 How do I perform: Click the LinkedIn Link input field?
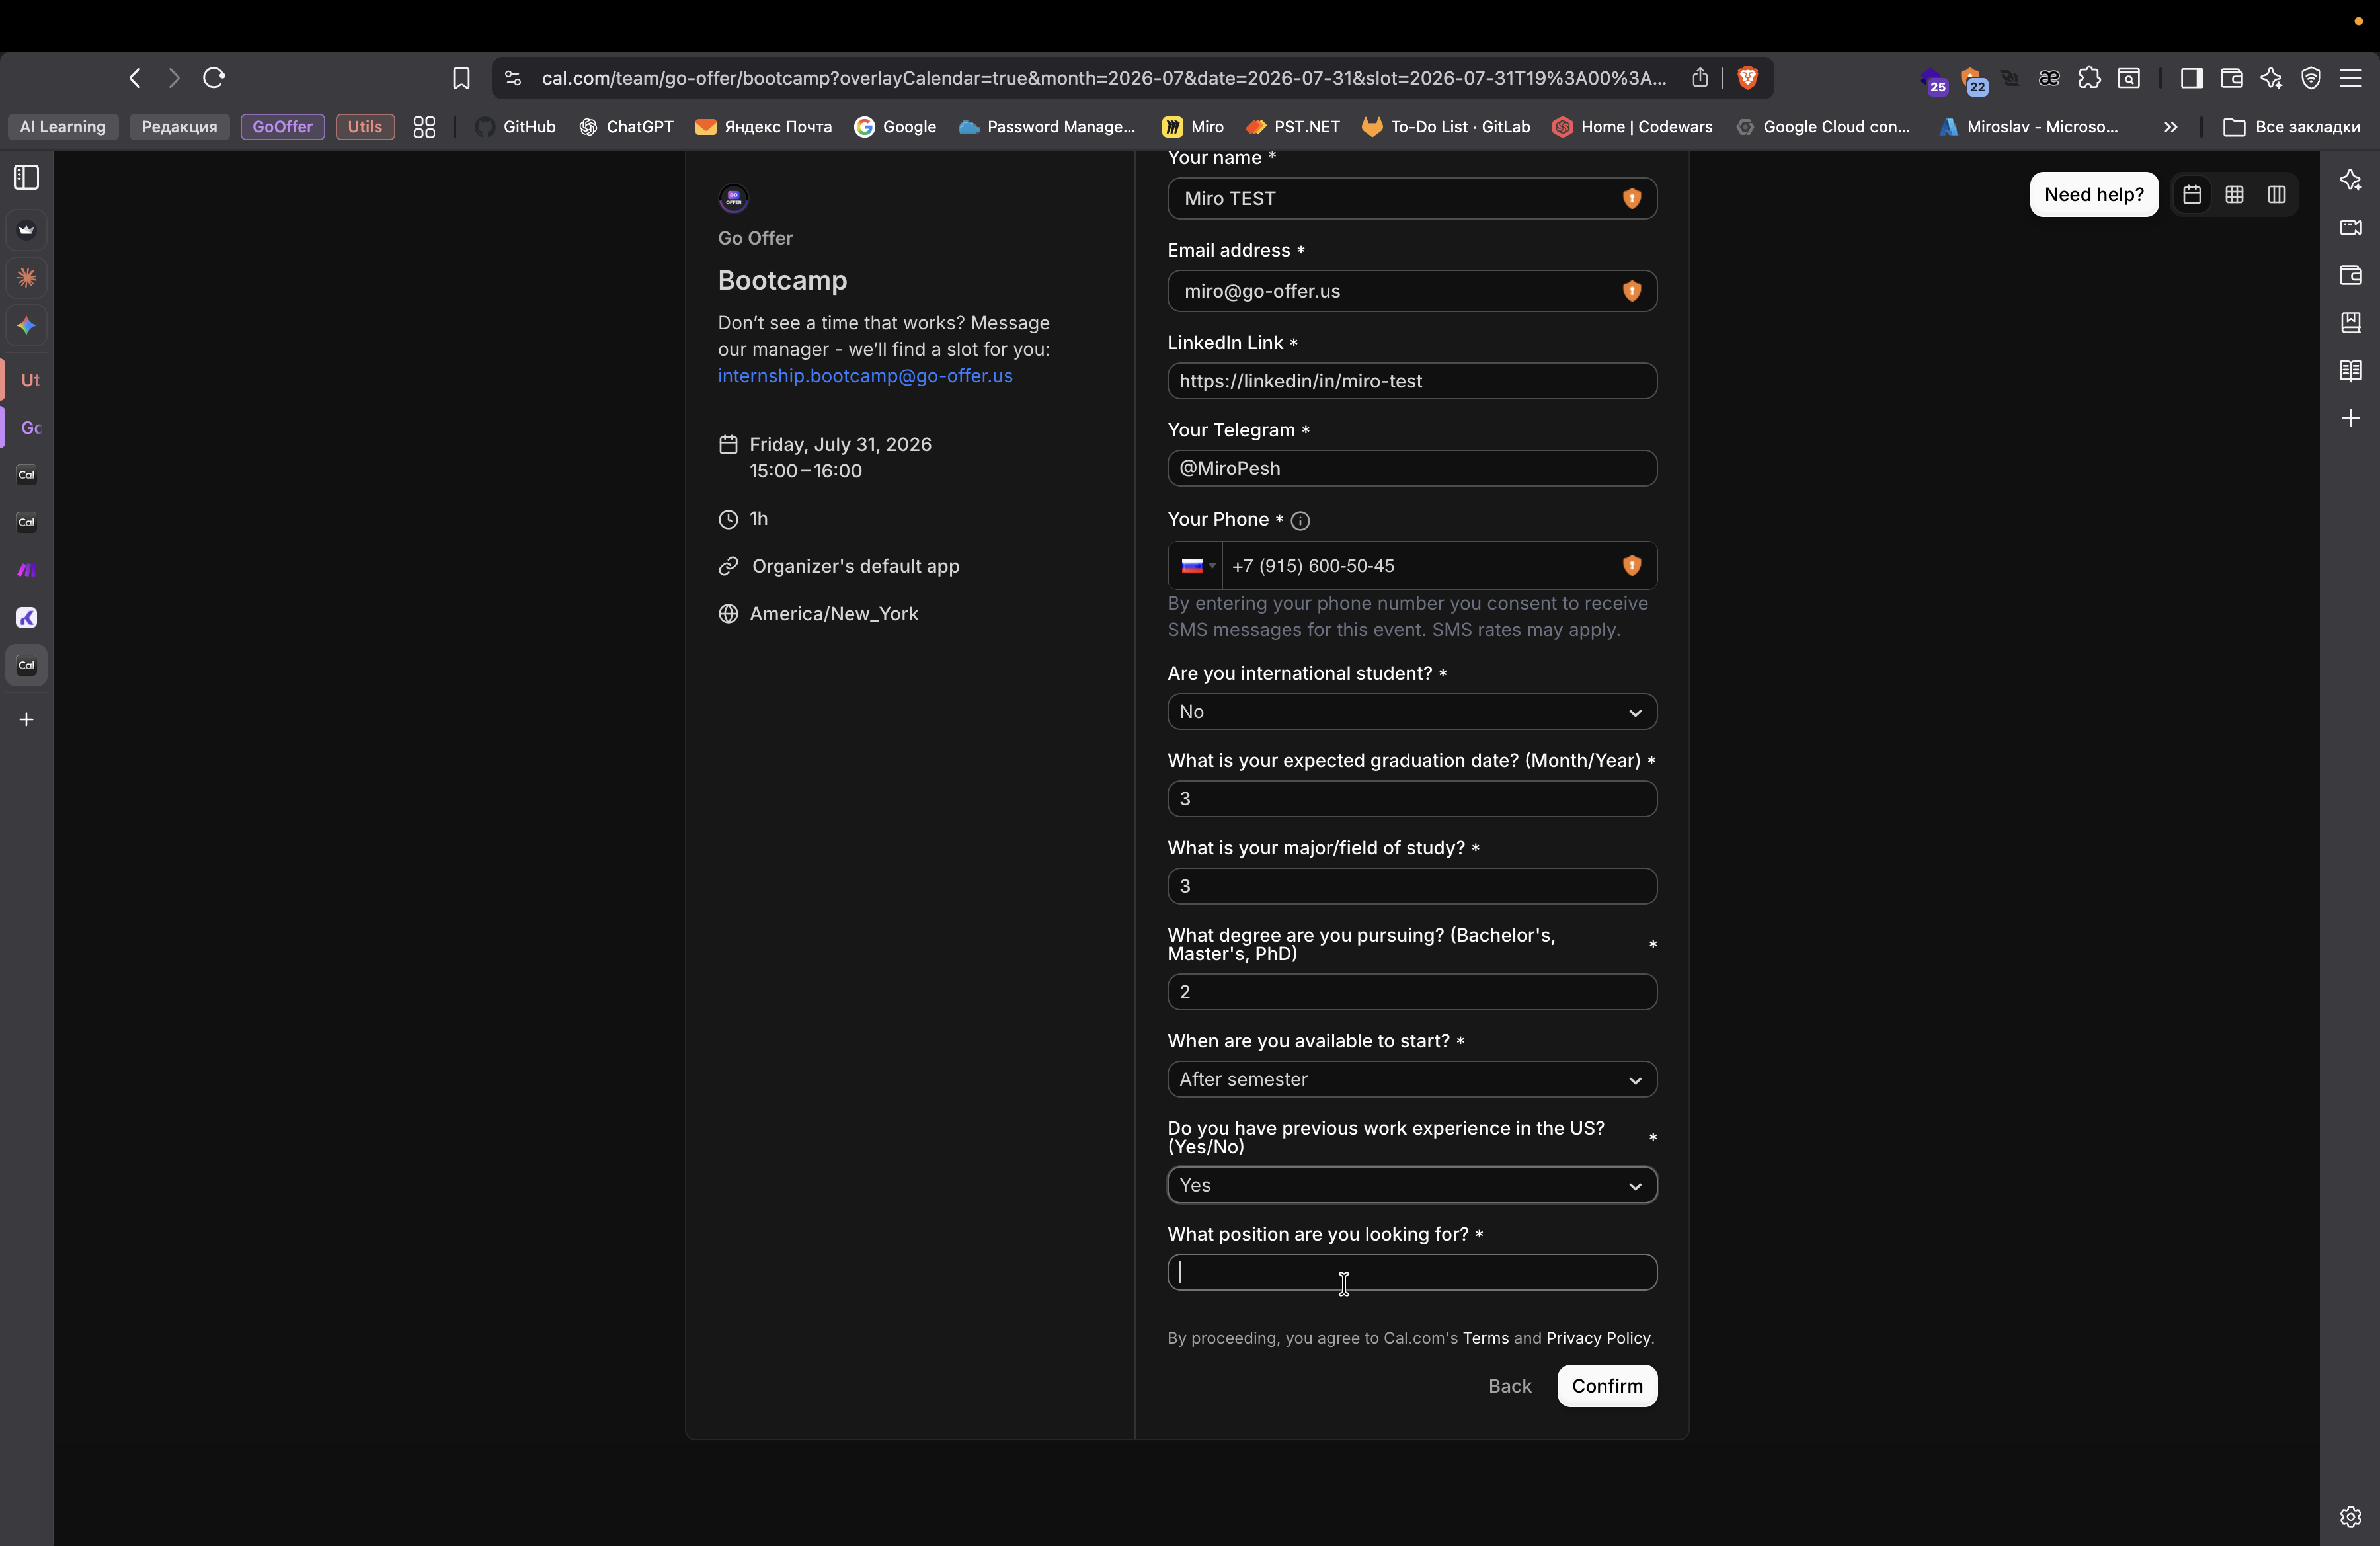(x=1411, y=381)
